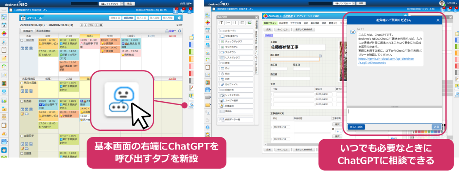Add 日付 part from parts list

(x=235, y=68)
